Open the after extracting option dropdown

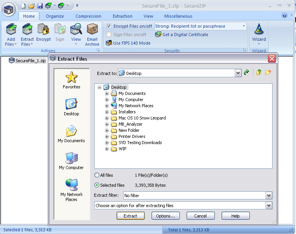[269, 206]
